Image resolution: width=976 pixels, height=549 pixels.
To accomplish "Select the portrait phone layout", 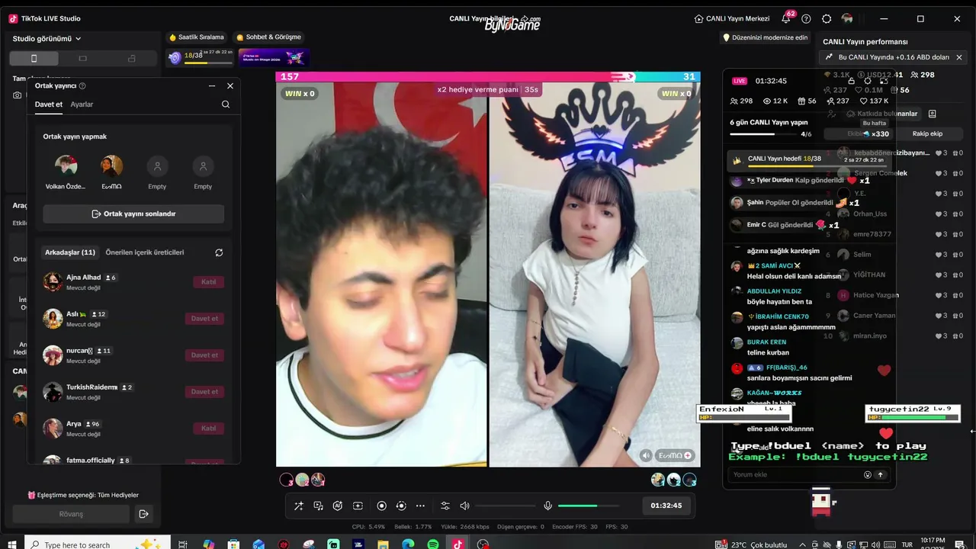I will [x=34, y=59].
